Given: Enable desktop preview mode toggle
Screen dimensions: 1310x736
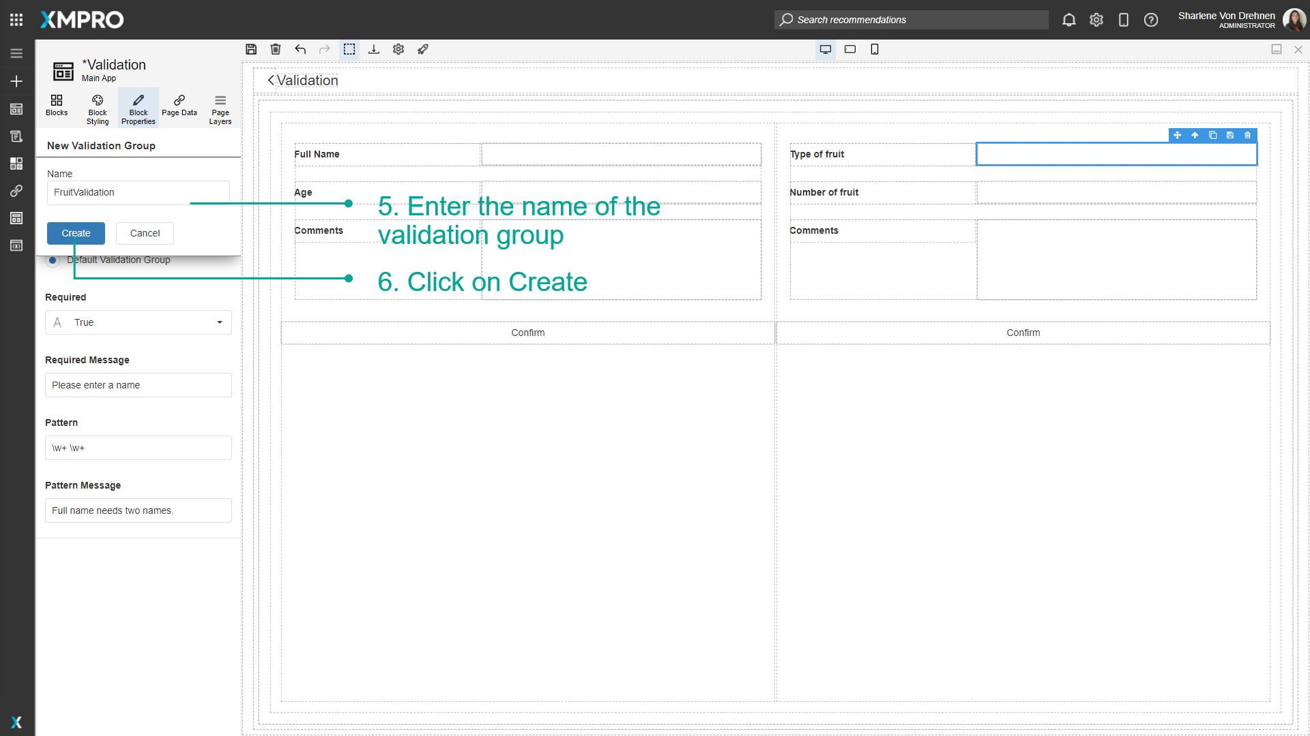Looking at the screenshot, I should tap(825, 49).
